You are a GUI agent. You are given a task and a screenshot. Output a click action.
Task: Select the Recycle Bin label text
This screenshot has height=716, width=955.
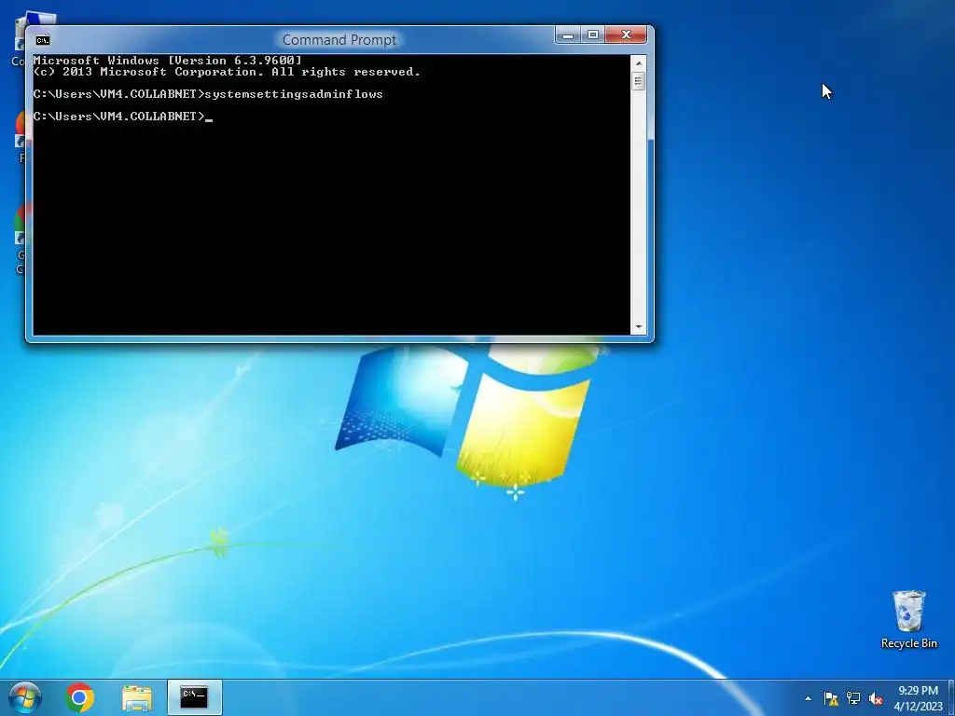point(909,643)
